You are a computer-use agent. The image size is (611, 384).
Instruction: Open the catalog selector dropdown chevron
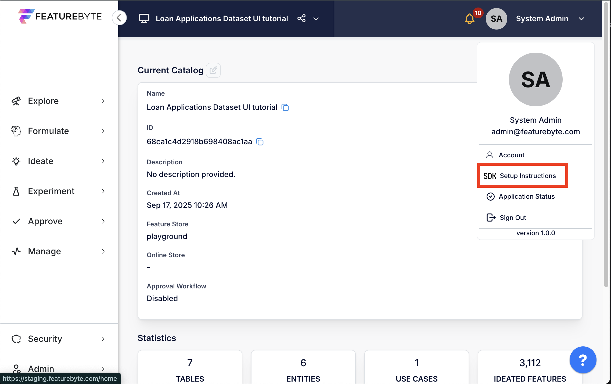coord(316,19)
